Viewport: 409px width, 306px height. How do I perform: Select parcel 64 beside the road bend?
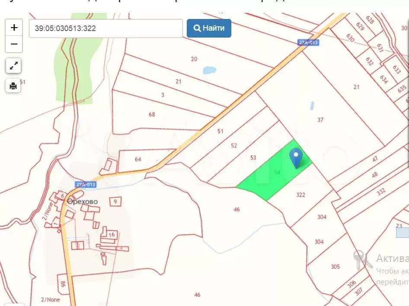(x=138, y=160)
